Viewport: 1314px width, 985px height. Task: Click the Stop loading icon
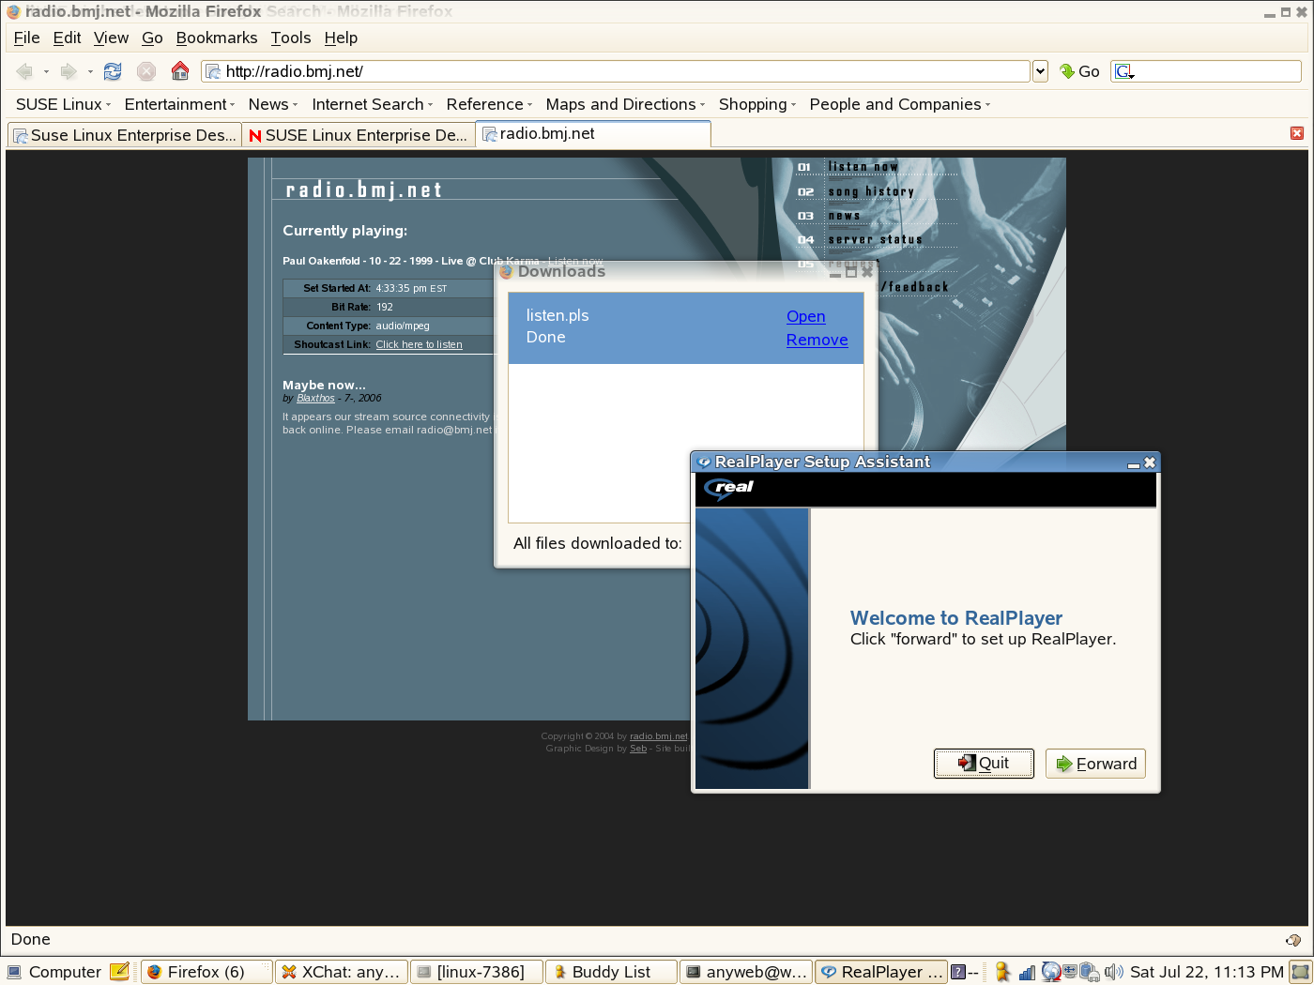point(146,71)
